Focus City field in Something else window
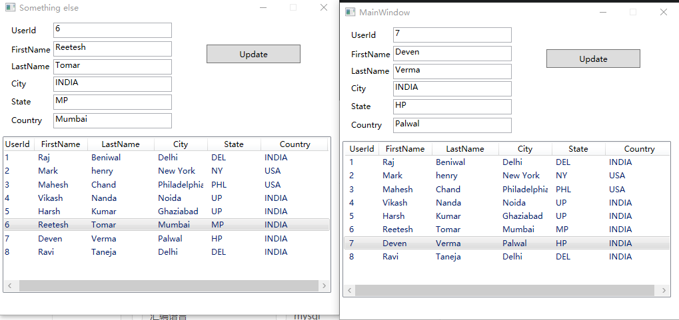 click(x=113, y=84)
